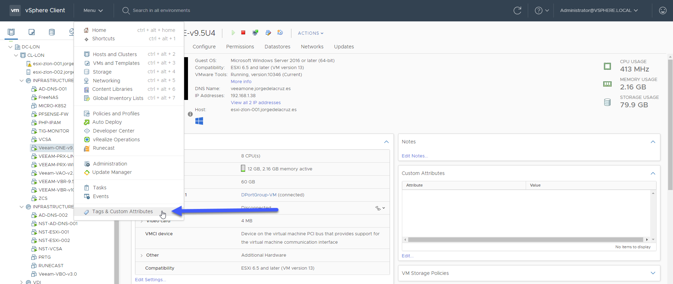
Task: Open the ACTIONS dropdown
Action: pyautogui.click(x=311, y=33)
